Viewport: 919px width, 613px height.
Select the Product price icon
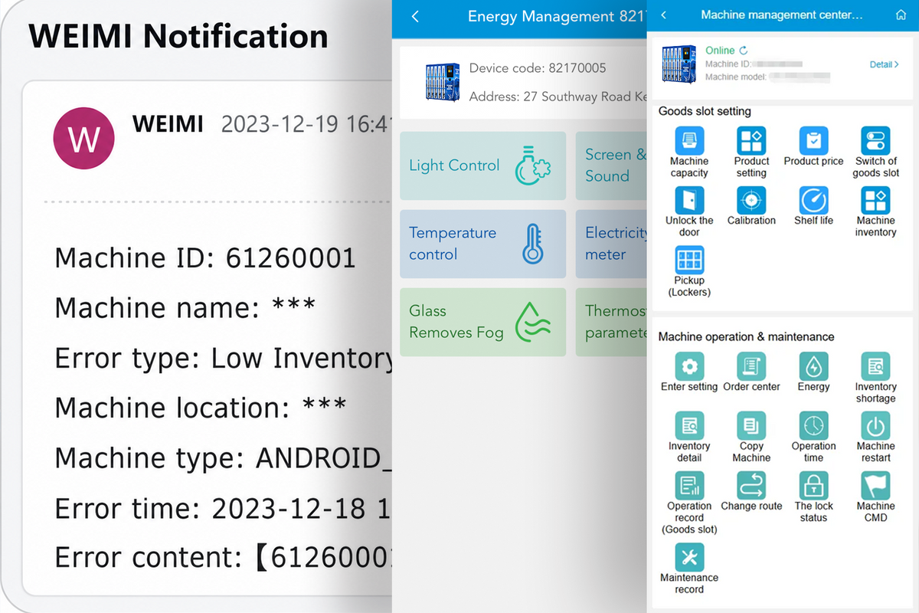coord(813,141)
